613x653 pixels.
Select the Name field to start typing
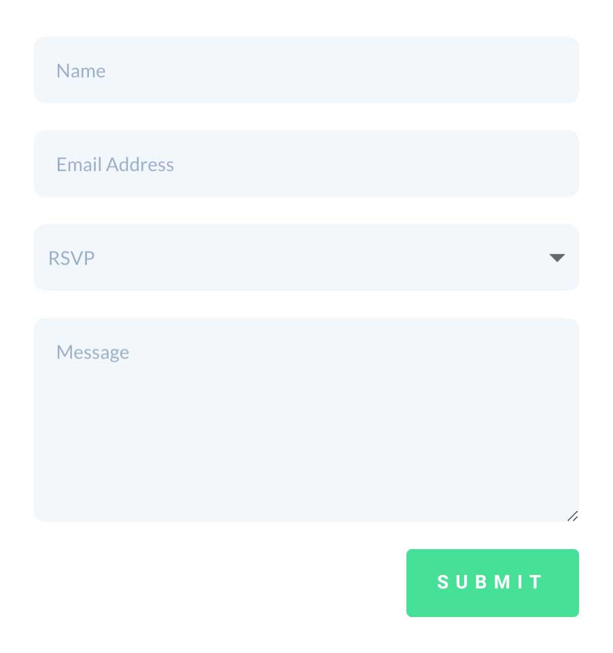pos(306,70)
